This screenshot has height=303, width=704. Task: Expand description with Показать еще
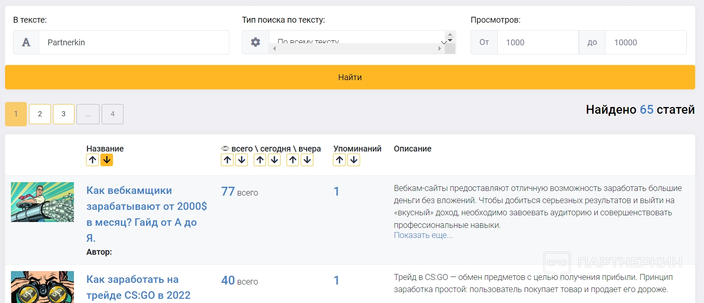(423, 235)
